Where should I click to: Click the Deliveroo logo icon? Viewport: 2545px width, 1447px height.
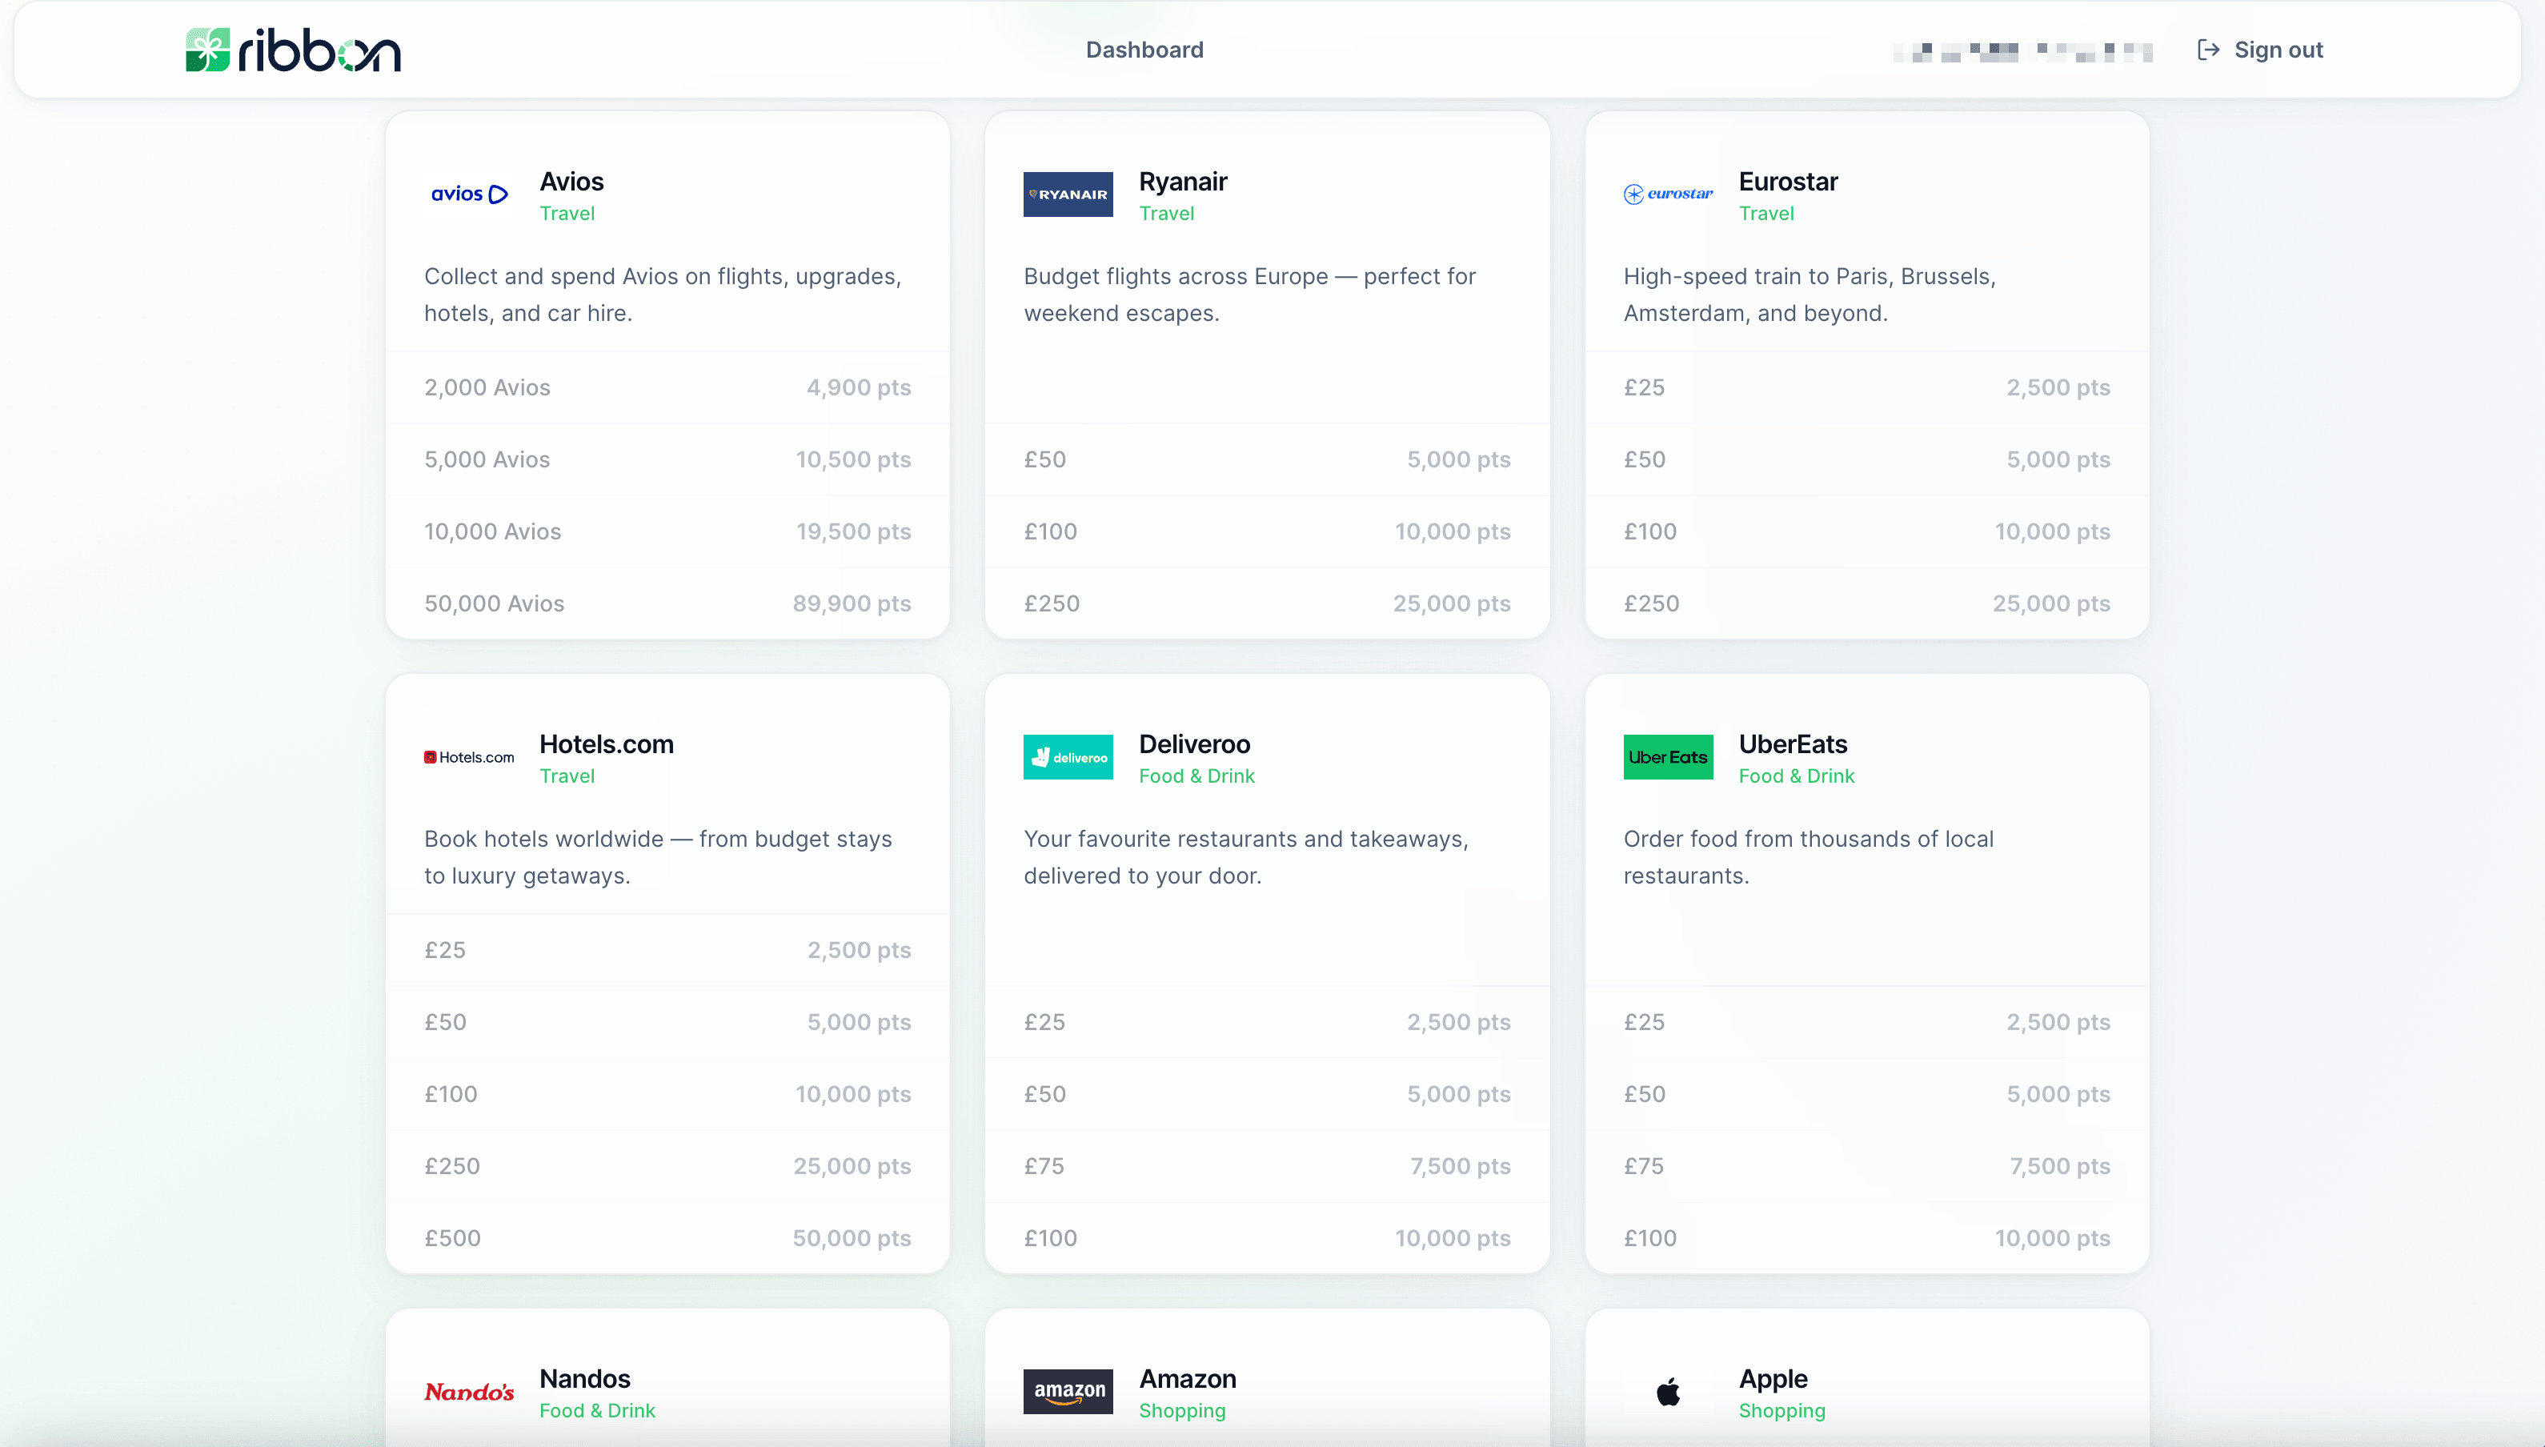coord(1068,757)
